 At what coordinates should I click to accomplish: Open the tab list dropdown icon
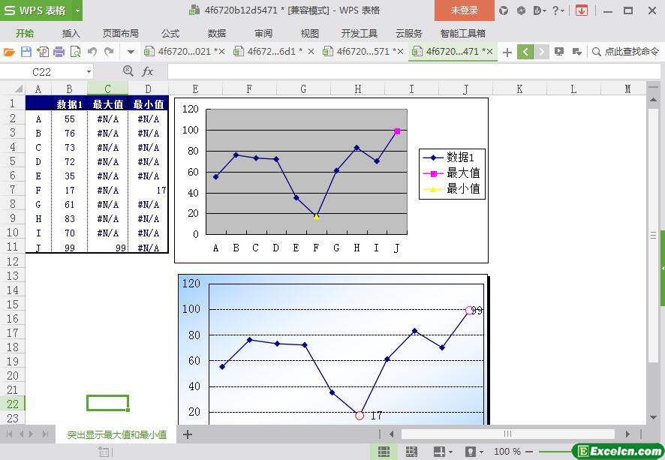click(x=576, y=52)
